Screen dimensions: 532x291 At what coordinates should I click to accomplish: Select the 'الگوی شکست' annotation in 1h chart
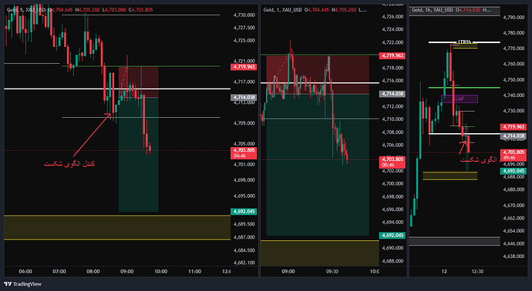(478, 159)
